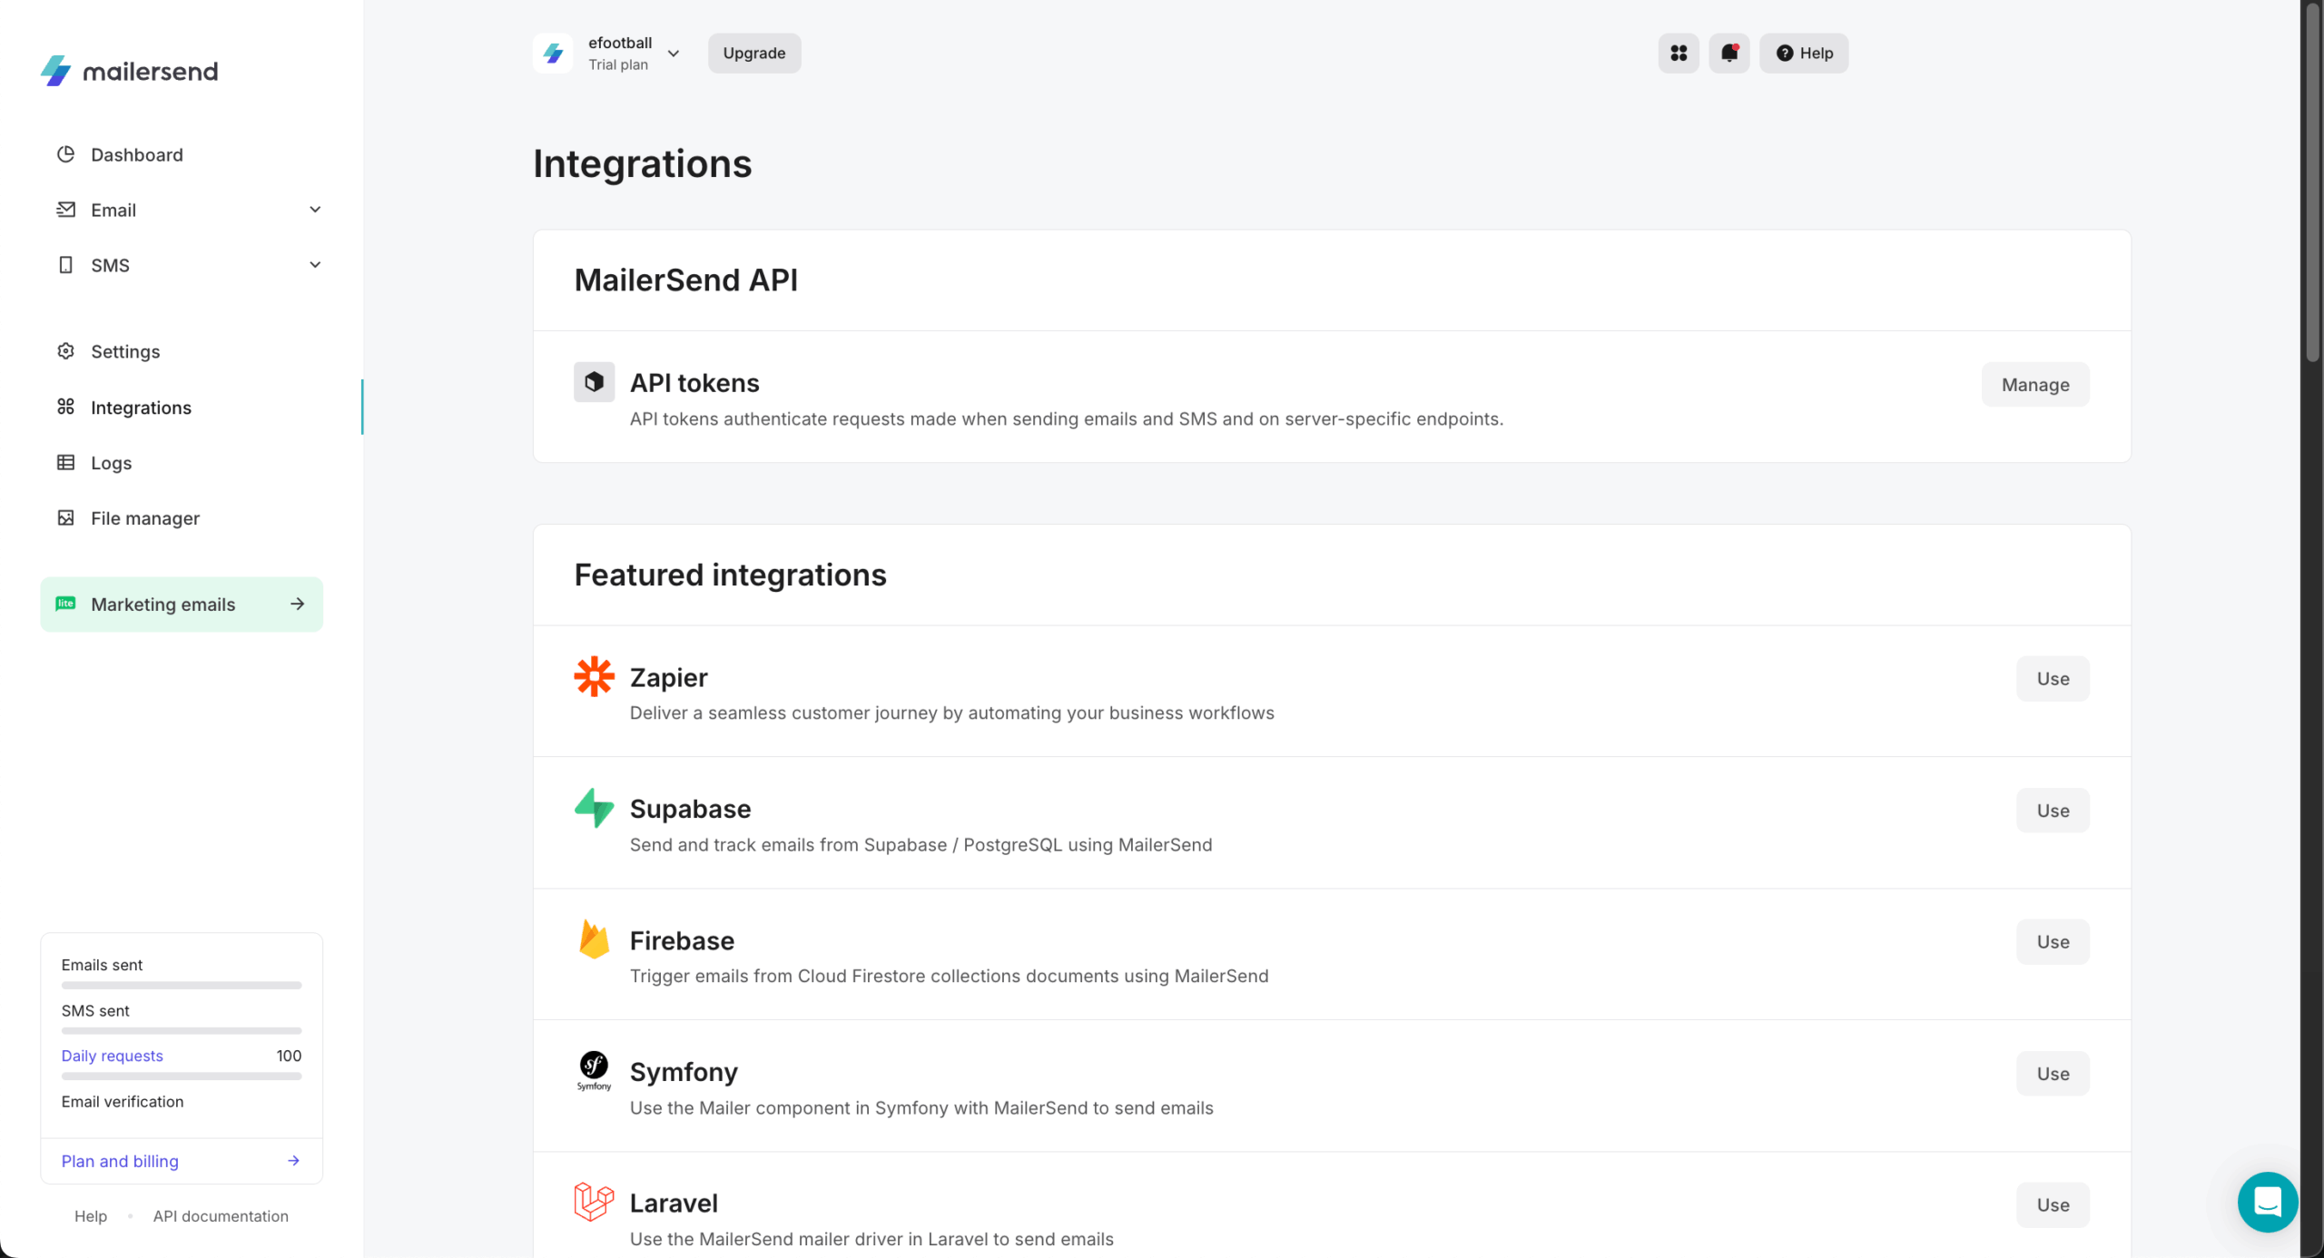
Task: Click the Laravel logo icon
Action: 594,1203
